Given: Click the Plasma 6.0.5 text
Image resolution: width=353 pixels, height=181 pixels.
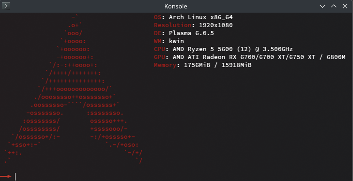Looking at the screenshot, I should 192,33.
